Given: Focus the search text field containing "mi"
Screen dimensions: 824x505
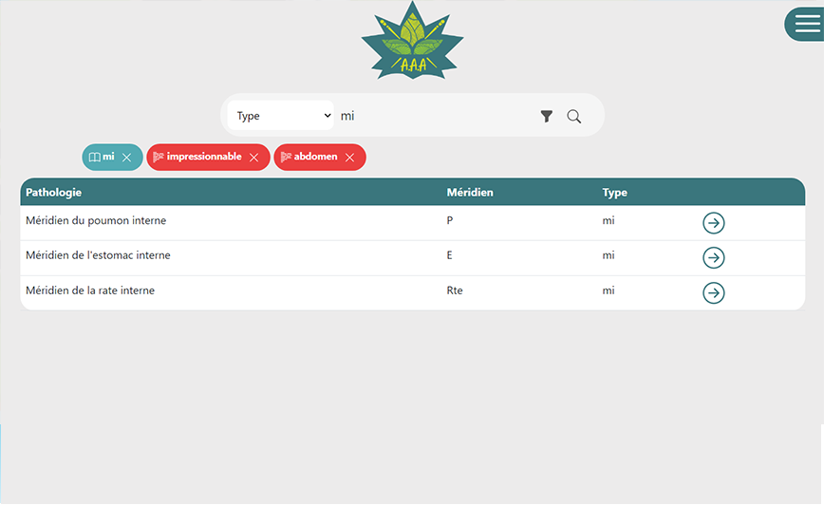Looking at the screenshot, I should click(x=435, y=116).
